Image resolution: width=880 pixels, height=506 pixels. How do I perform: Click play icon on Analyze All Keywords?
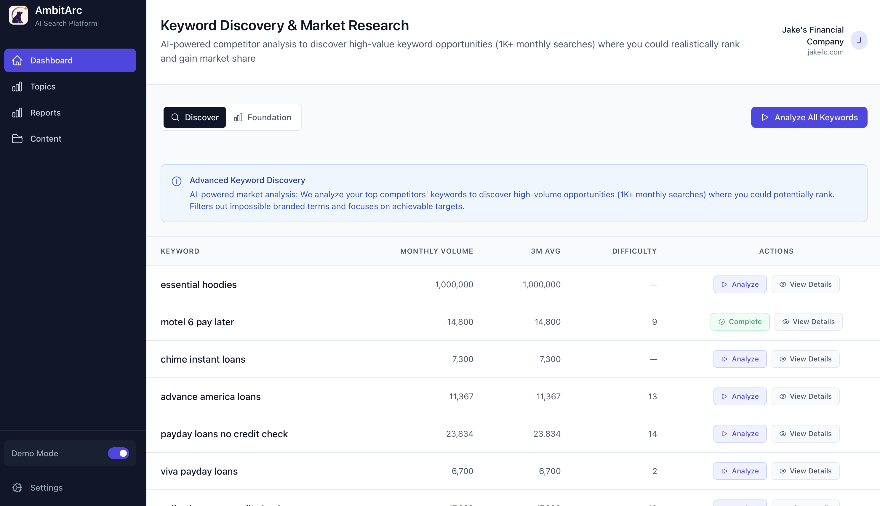click(765, 117)
